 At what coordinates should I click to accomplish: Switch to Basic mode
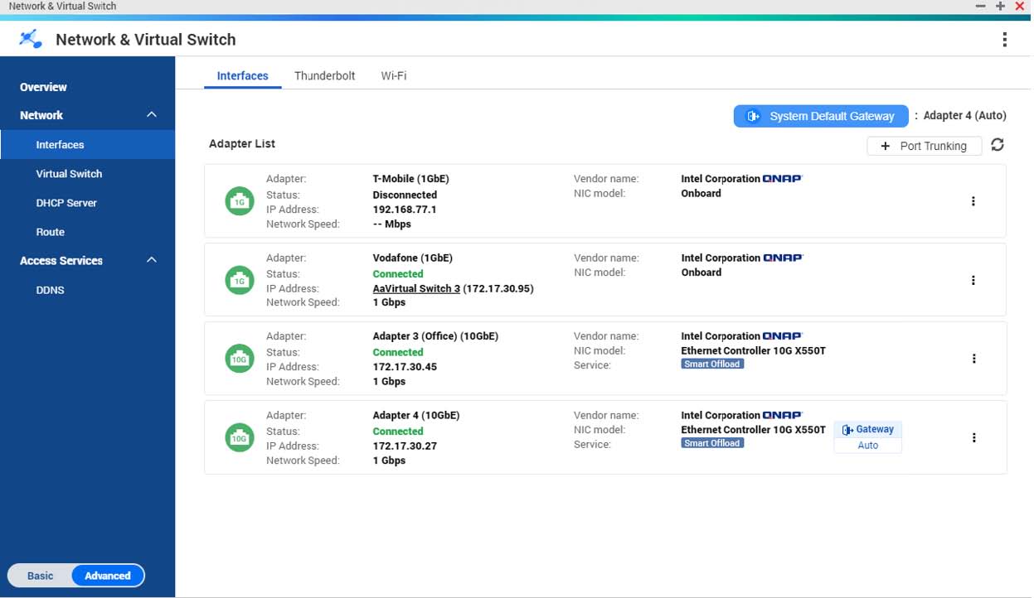click(40, 576)
